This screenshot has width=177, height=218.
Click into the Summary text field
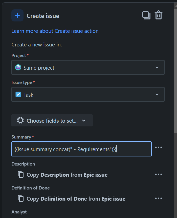(81, 149)
